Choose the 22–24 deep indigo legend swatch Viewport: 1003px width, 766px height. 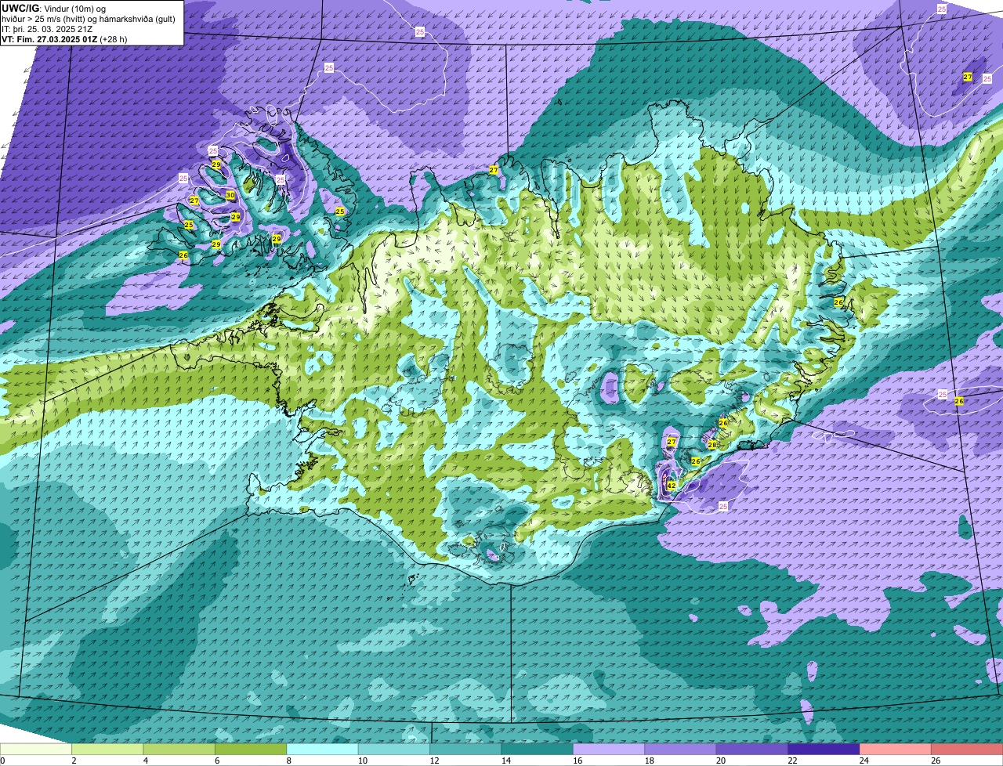(x=824, y=750)
